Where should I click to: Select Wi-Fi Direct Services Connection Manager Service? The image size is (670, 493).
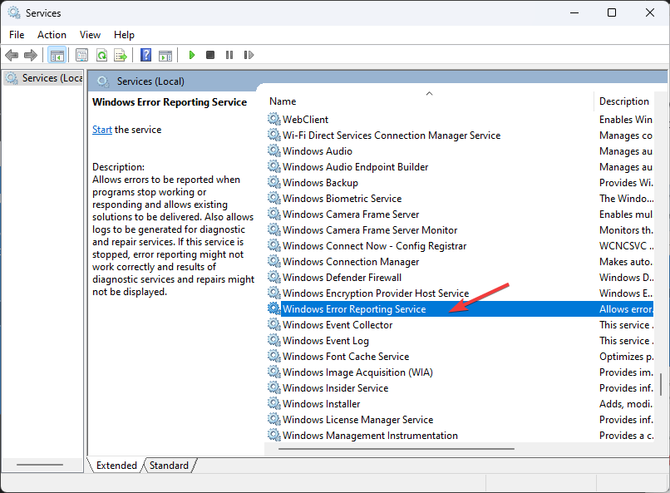pos(461,135)
